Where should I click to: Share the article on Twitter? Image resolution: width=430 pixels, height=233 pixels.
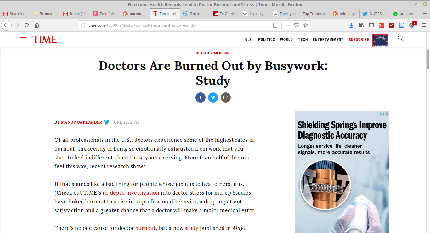(x=213, y=97)
